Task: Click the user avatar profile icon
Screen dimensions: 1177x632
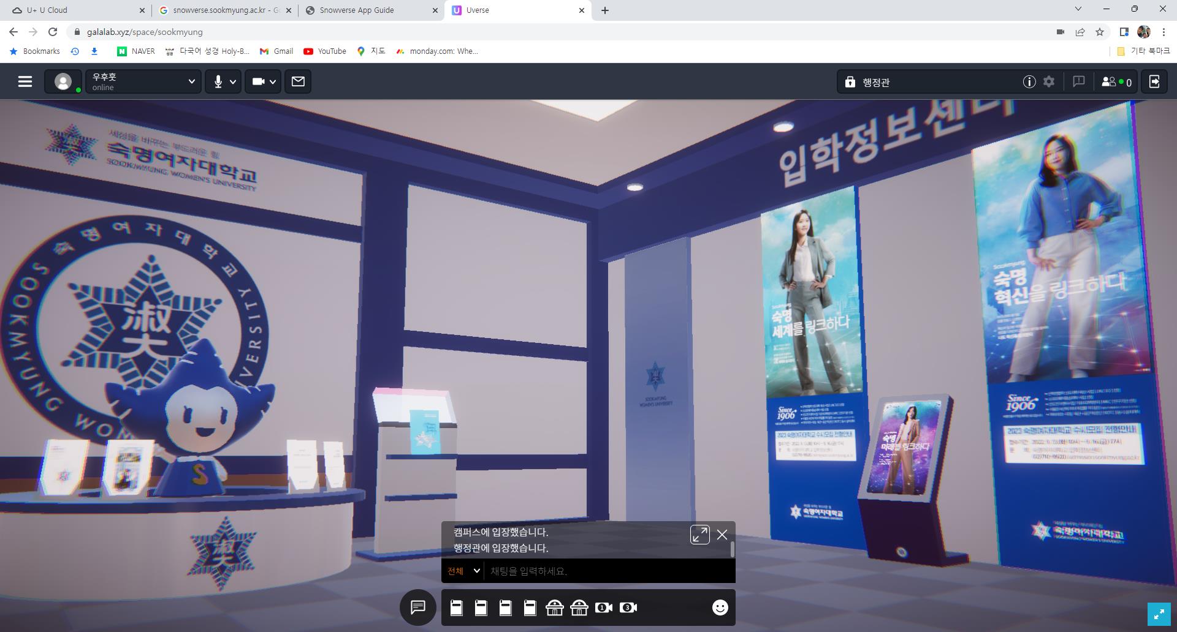Action: coord(63,81)
